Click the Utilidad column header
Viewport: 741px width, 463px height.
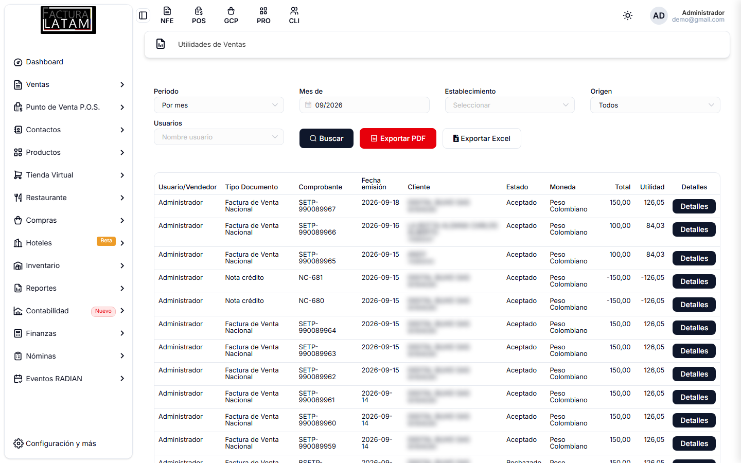652,187
